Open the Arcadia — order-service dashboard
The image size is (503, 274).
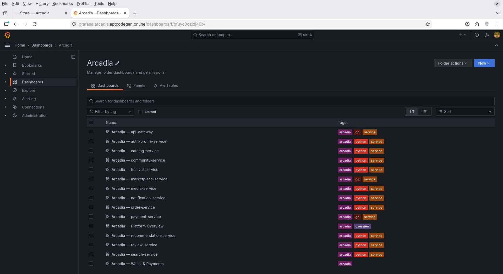tap(133, 207)
